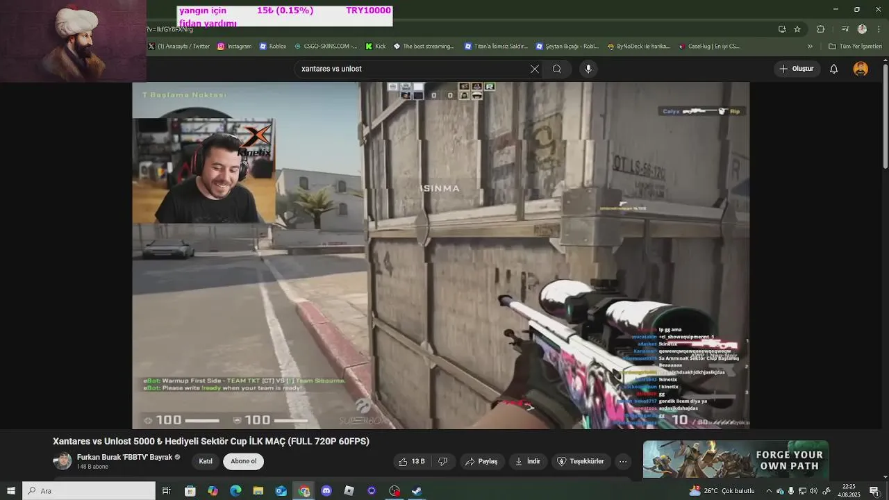Open Microsoft Store from the taskbar

190,491
